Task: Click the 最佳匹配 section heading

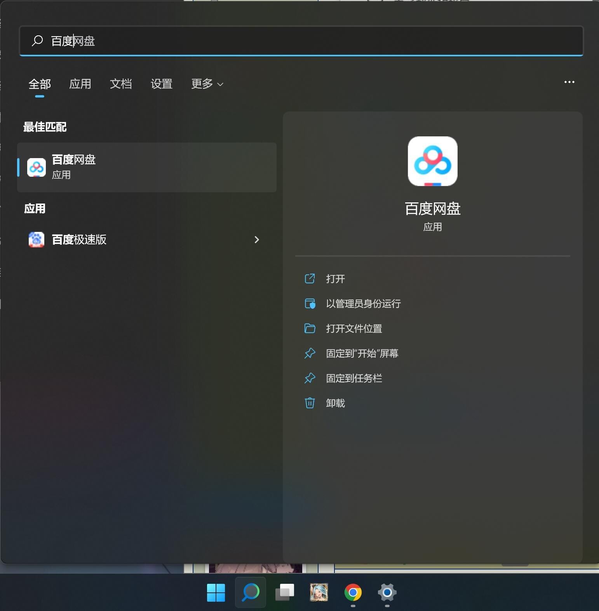Action: (x=45, y=127)
